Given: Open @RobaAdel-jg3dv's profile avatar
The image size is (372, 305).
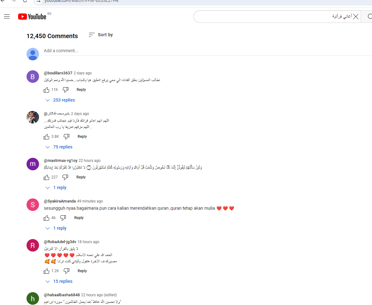Looking at the screenshot, I should [33, 245].
